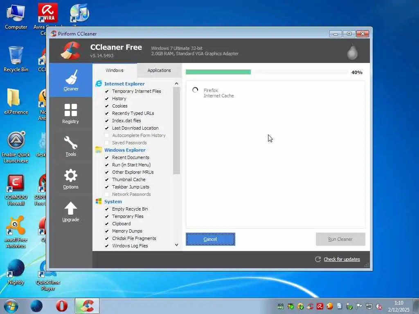Screen dimensions: 419x314
Task: Click the CCleaner taskbar button
Action: 87,306
